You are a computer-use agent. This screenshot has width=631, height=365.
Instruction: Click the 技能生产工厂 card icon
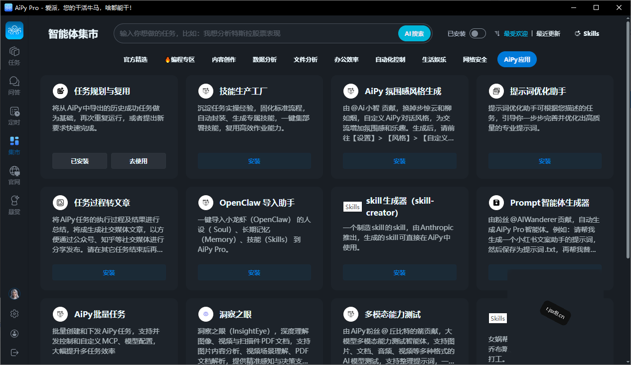point(205,91)
